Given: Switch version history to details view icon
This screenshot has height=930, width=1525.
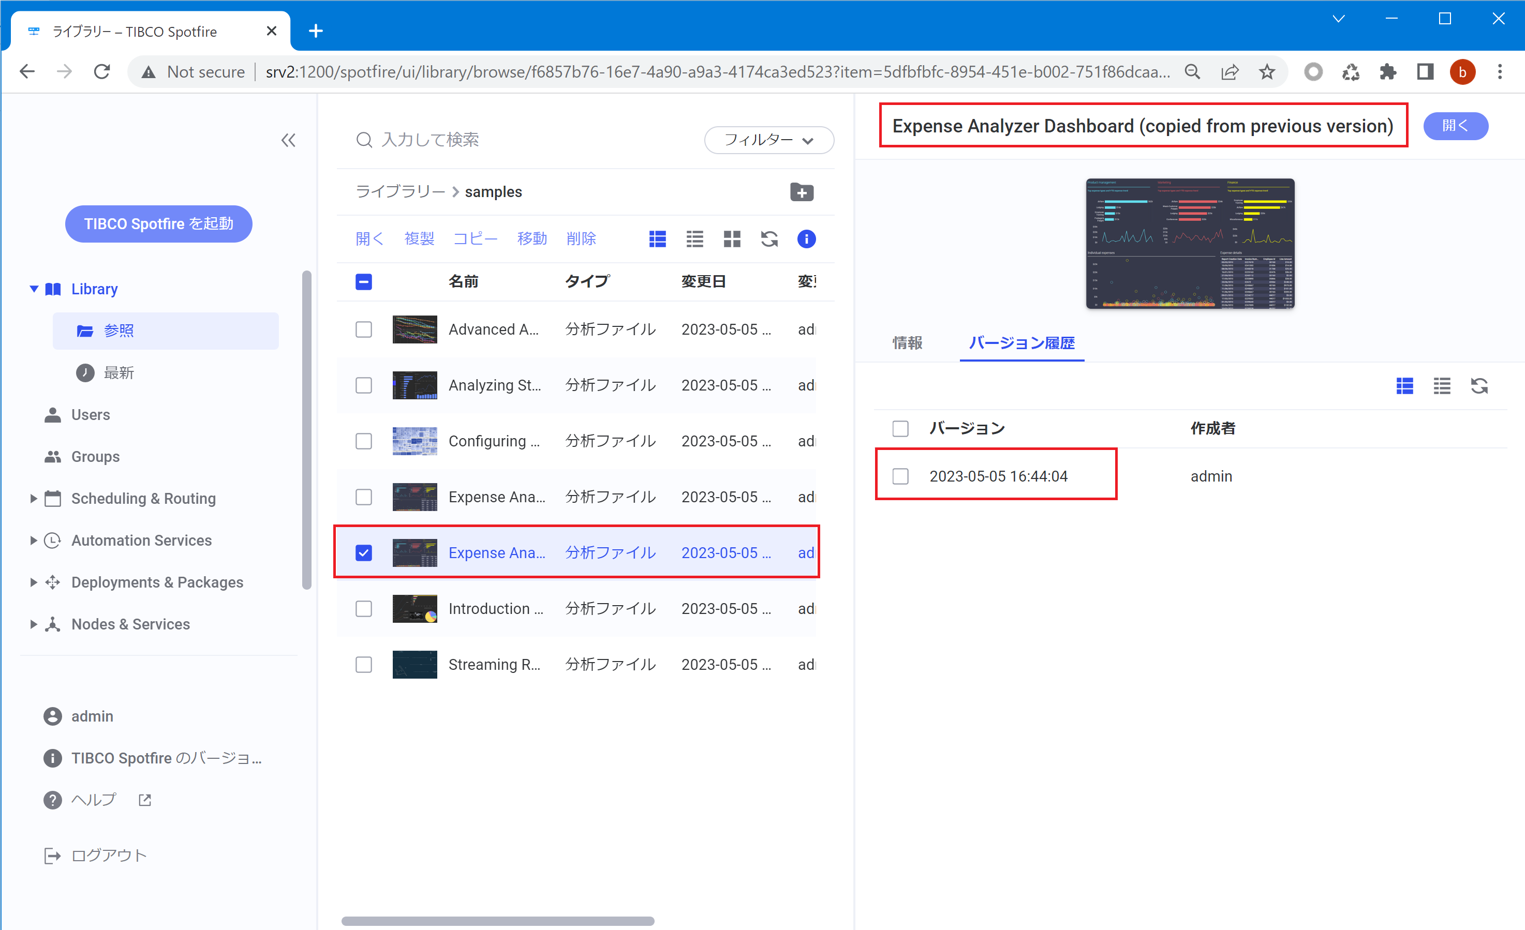Looking at the screenshot, I should (x=1404, y=386).
